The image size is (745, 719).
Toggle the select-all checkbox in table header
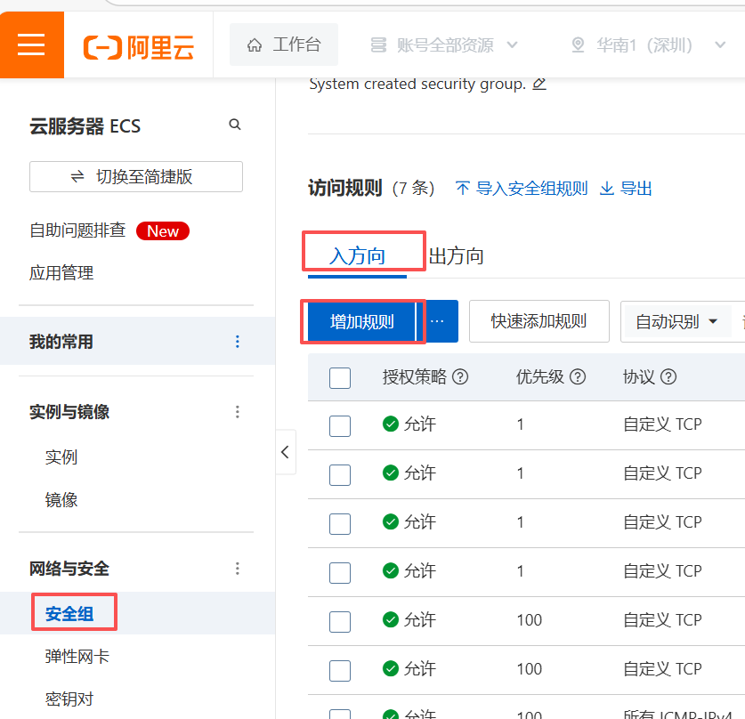(340, 377)
